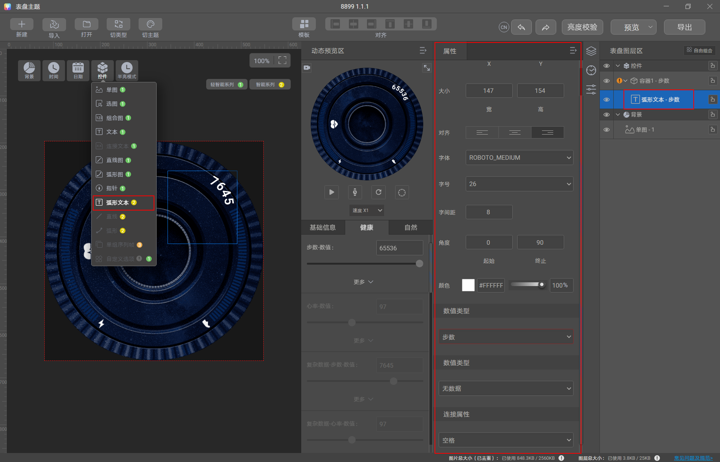Screen dimensions: 720x462
Task: Click the 导出 export button
Action: 684,27
